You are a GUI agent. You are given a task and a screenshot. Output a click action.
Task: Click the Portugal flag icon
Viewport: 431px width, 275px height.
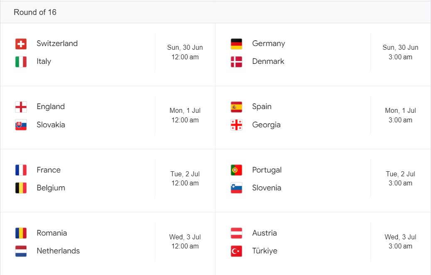click(236, 170)
